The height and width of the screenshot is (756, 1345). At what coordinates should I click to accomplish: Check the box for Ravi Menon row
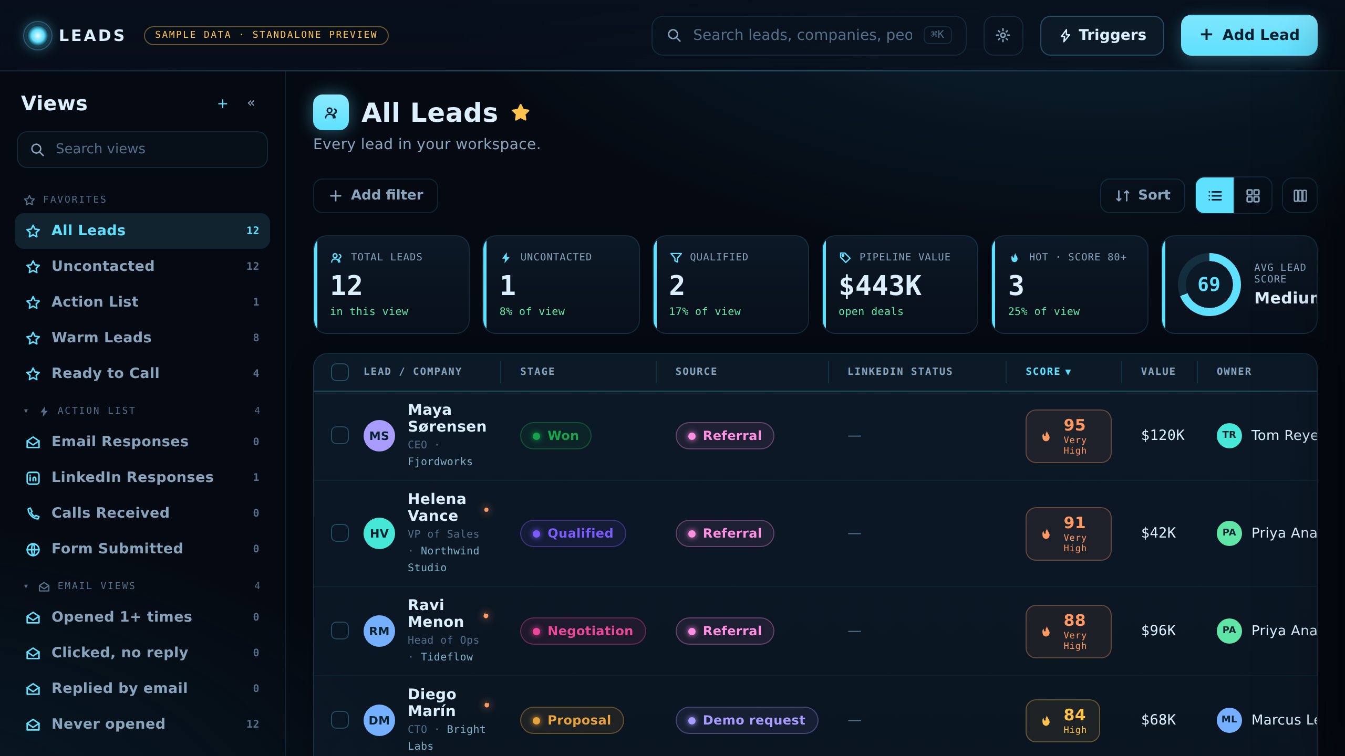(x=340, y=631)
